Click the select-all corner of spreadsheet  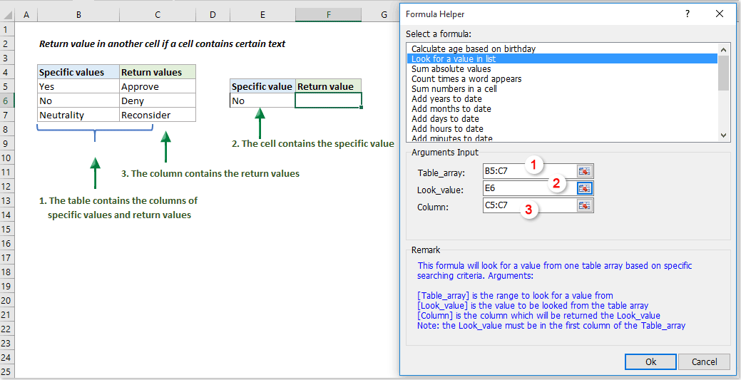coord(7,15)
